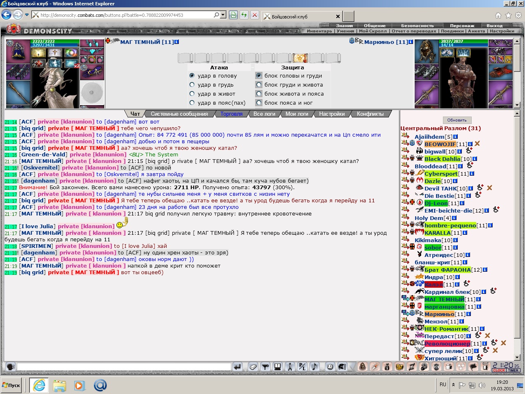Select attack 'удар в грудь'
Screen dimensions: 525x394
pyautogui.click(x=192, y=85)
